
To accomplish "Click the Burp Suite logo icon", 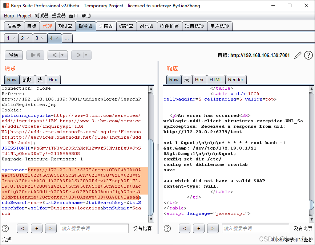I will point(6,5).
